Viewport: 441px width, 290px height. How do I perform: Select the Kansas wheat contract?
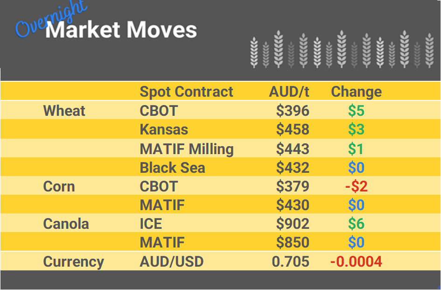click(164, 129)
